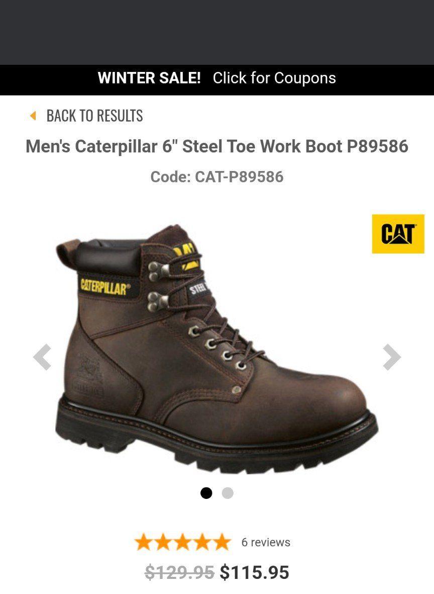Click the CAT brand logo badge
The height and width of the screenshot is (594, 434).
point(398,234)
